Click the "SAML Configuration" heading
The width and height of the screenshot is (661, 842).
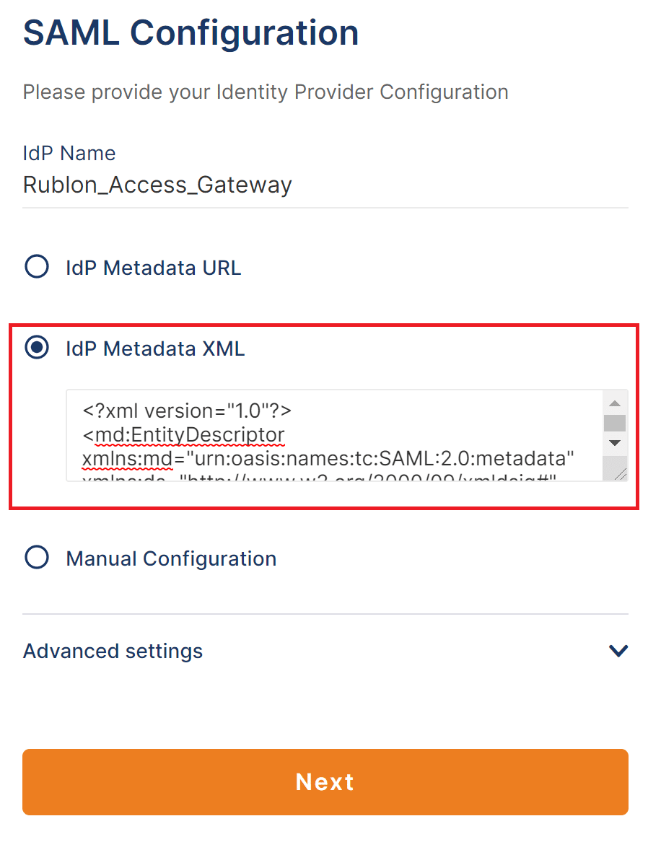191,33
